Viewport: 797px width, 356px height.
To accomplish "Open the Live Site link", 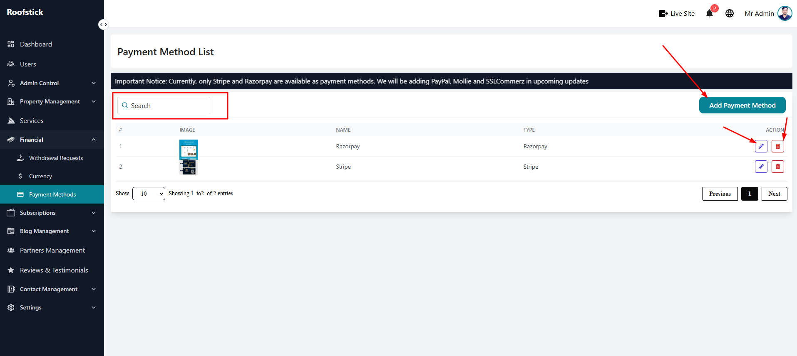I will click(x=677, y=13).
